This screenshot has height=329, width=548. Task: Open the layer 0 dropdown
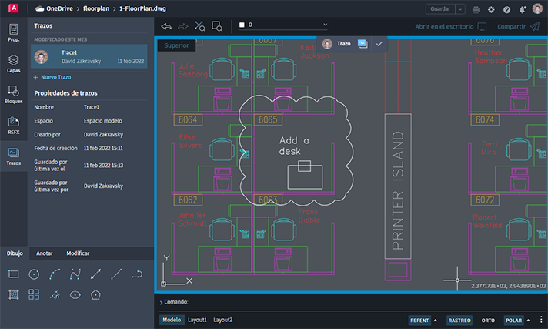point(283,25)
